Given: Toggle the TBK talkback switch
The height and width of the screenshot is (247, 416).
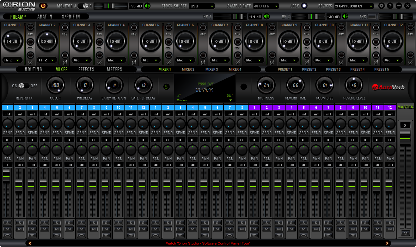Looking at the screenshot, I should point(372,17).
